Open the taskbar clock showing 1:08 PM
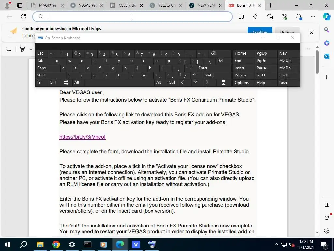 (306, 244)
